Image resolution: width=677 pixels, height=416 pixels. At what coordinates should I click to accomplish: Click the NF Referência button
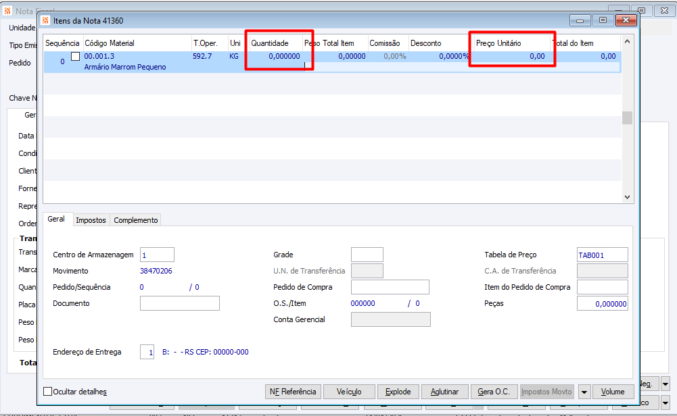coord(293,392)
